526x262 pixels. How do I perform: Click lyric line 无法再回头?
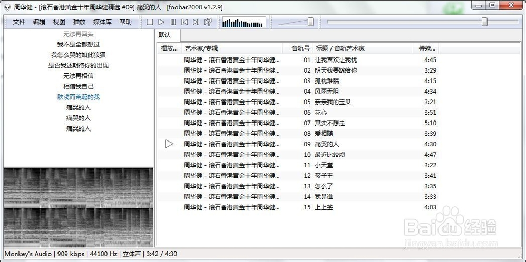pos(78,34)
